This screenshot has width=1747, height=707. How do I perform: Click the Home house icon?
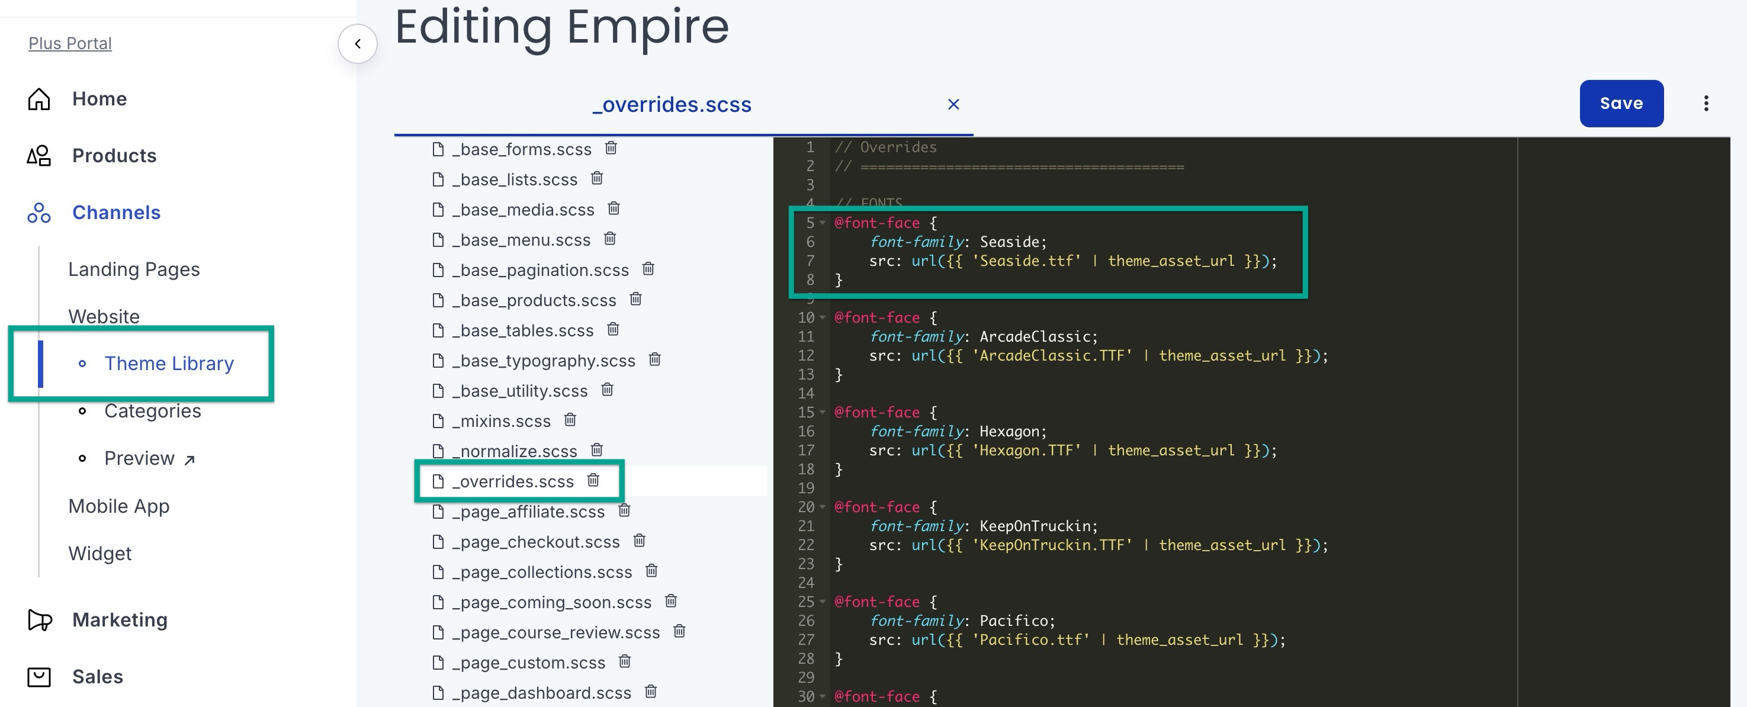38,99
